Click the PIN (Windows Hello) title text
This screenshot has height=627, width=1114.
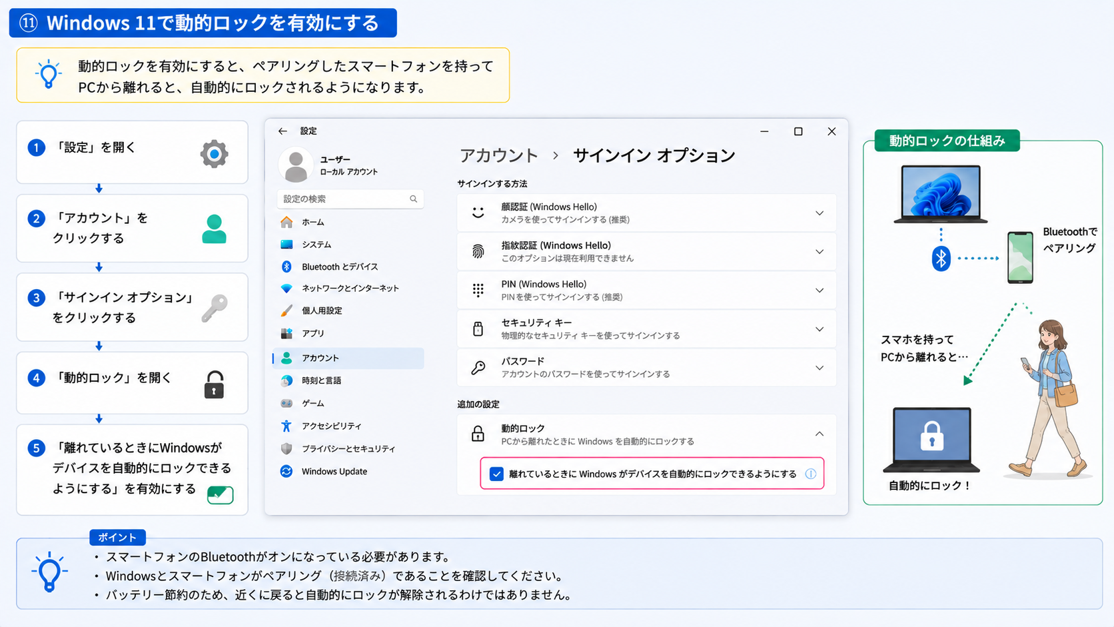[544, 285]
